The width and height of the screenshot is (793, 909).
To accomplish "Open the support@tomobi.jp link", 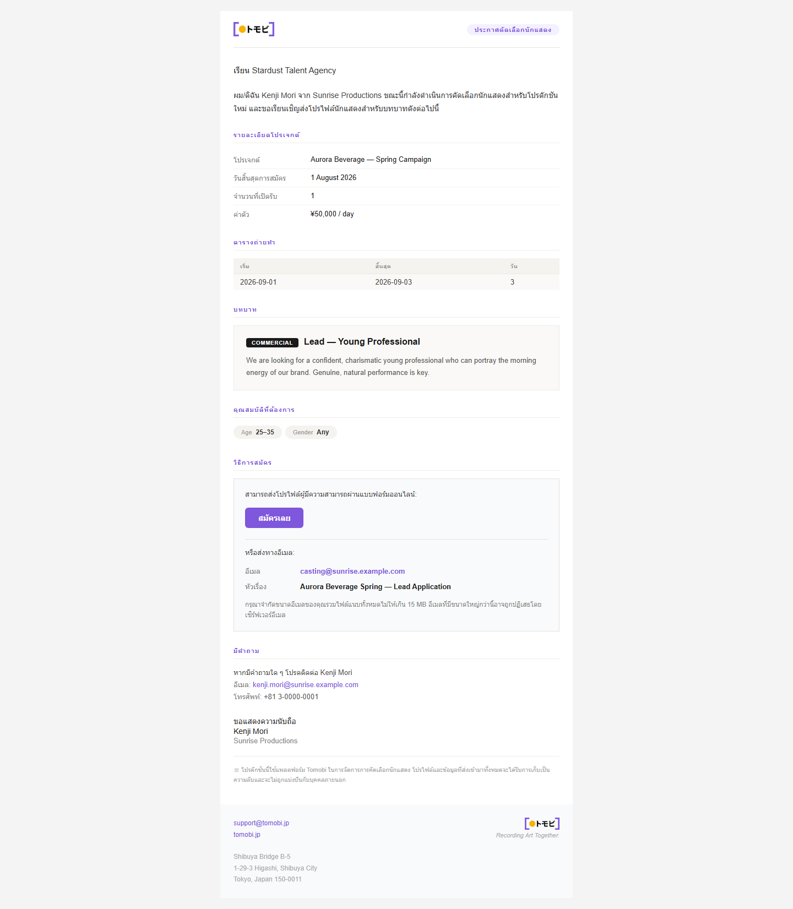I will 261,823.
